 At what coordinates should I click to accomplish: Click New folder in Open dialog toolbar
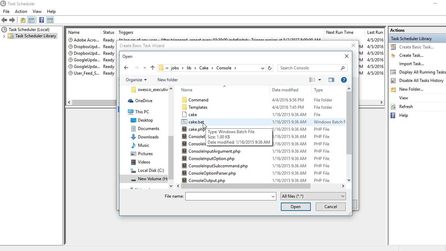click(168, 80)
